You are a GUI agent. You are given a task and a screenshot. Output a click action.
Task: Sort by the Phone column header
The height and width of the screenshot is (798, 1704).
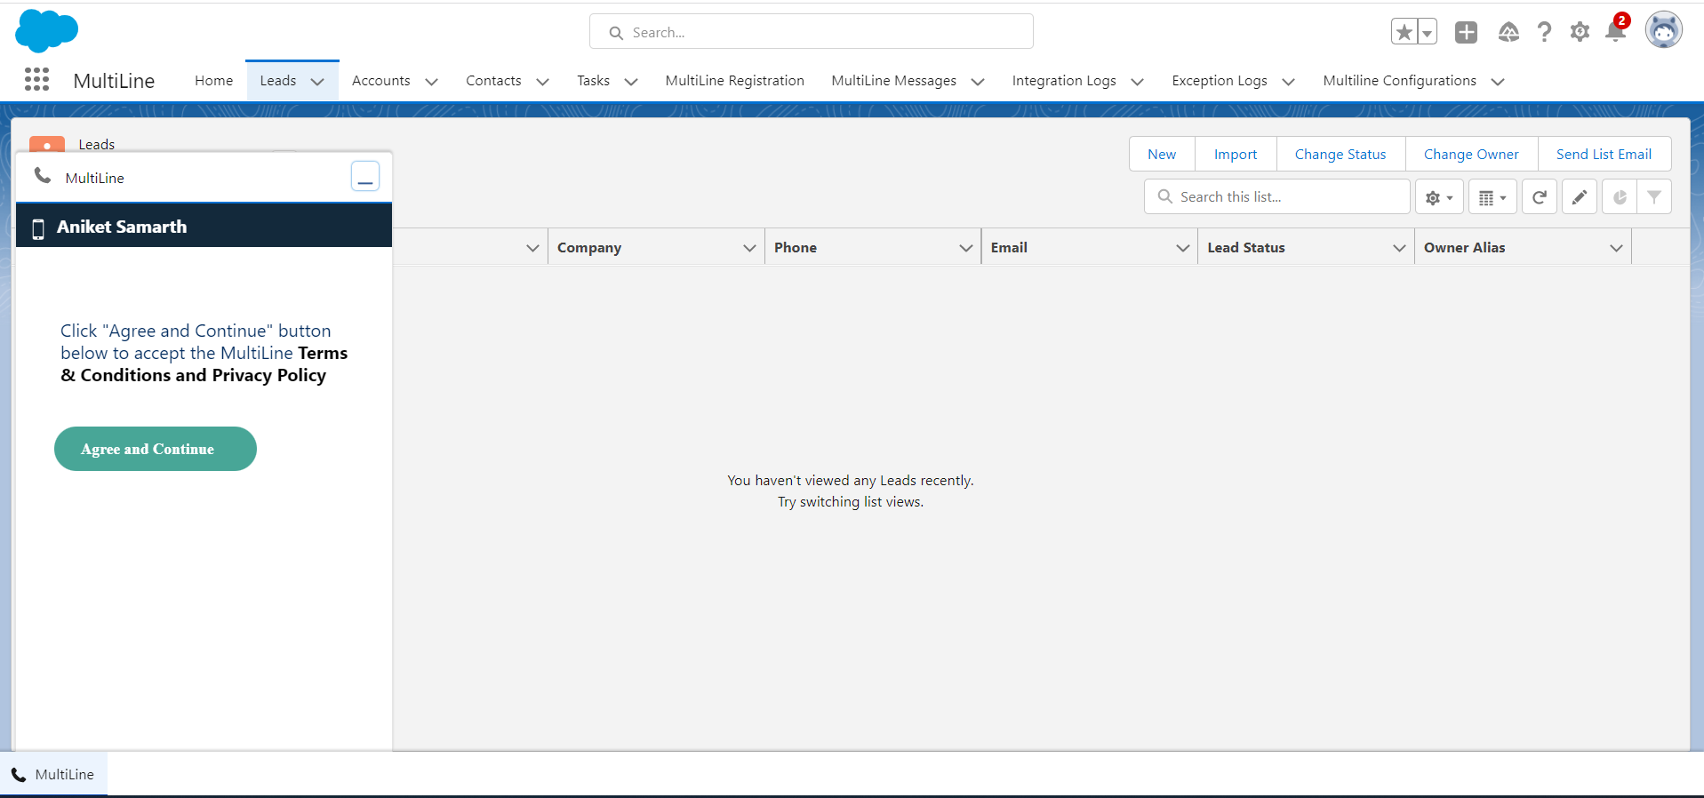(796, 248)
